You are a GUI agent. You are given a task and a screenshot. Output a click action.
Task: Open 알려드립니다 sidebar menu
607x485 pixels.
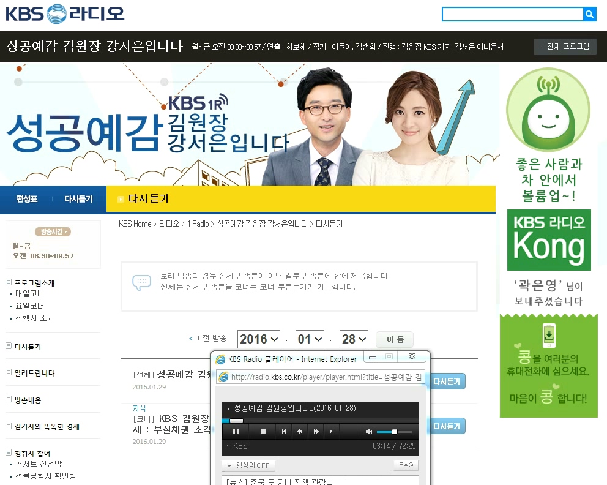point(34,373)
